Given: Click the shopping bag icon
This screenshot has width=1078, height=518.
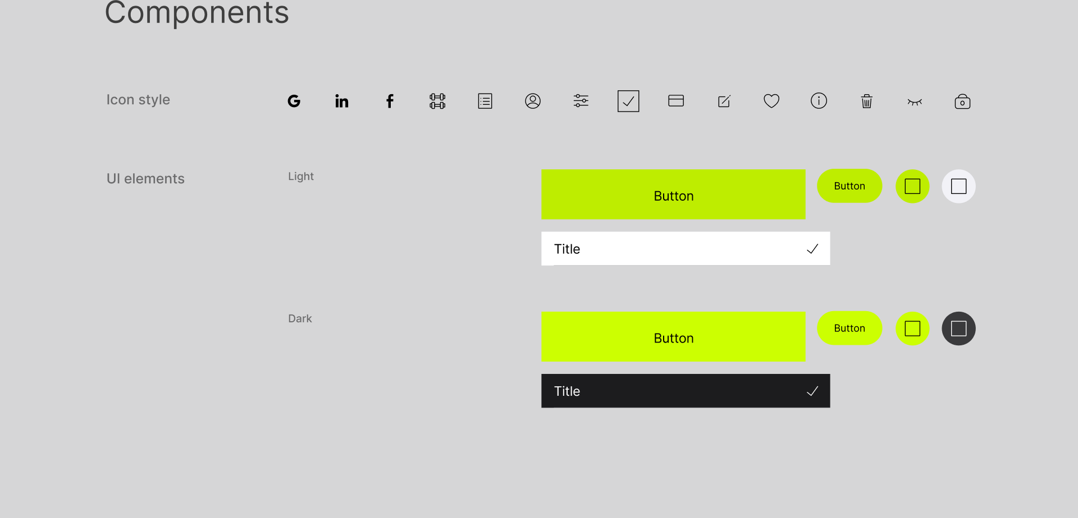Looking at the screenshot, I should tap(962, 101).
